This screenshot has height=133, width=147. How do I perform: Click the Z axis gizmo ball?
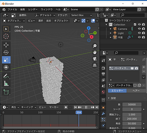click(x=89, y=28)
